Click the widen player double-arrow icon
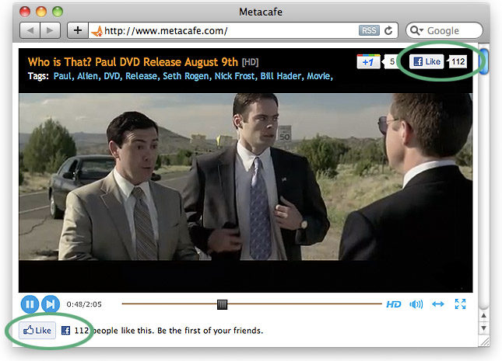The image size is (502, 361). tap(437, 304)
